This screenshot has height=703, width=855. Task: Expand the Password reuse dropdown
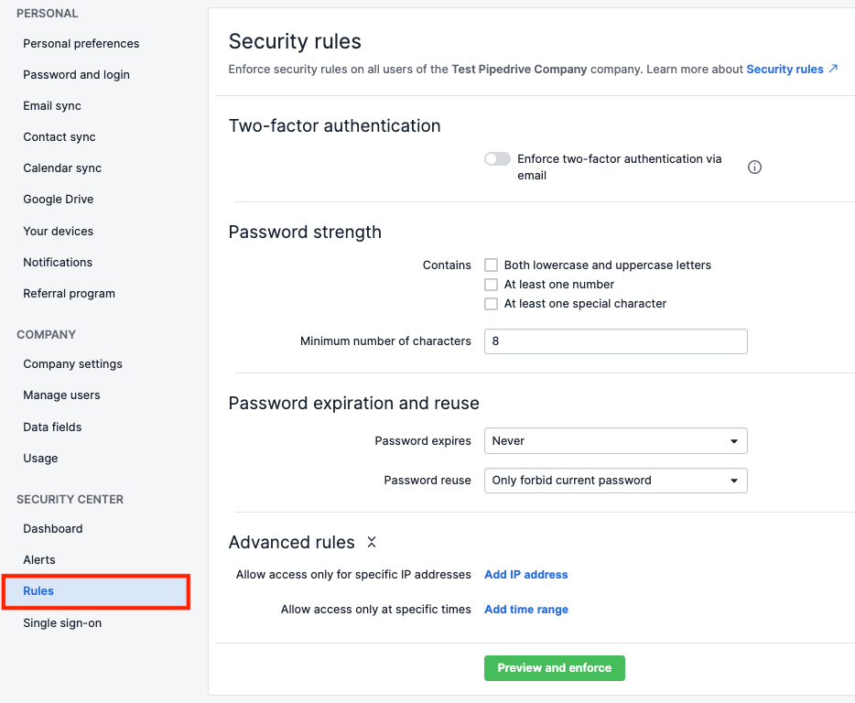pyautogui.click(x=615, y=481)
